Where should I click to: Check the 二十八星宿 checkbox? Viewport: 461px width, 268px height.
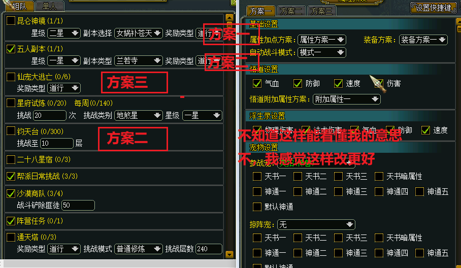tap(11, 160)
